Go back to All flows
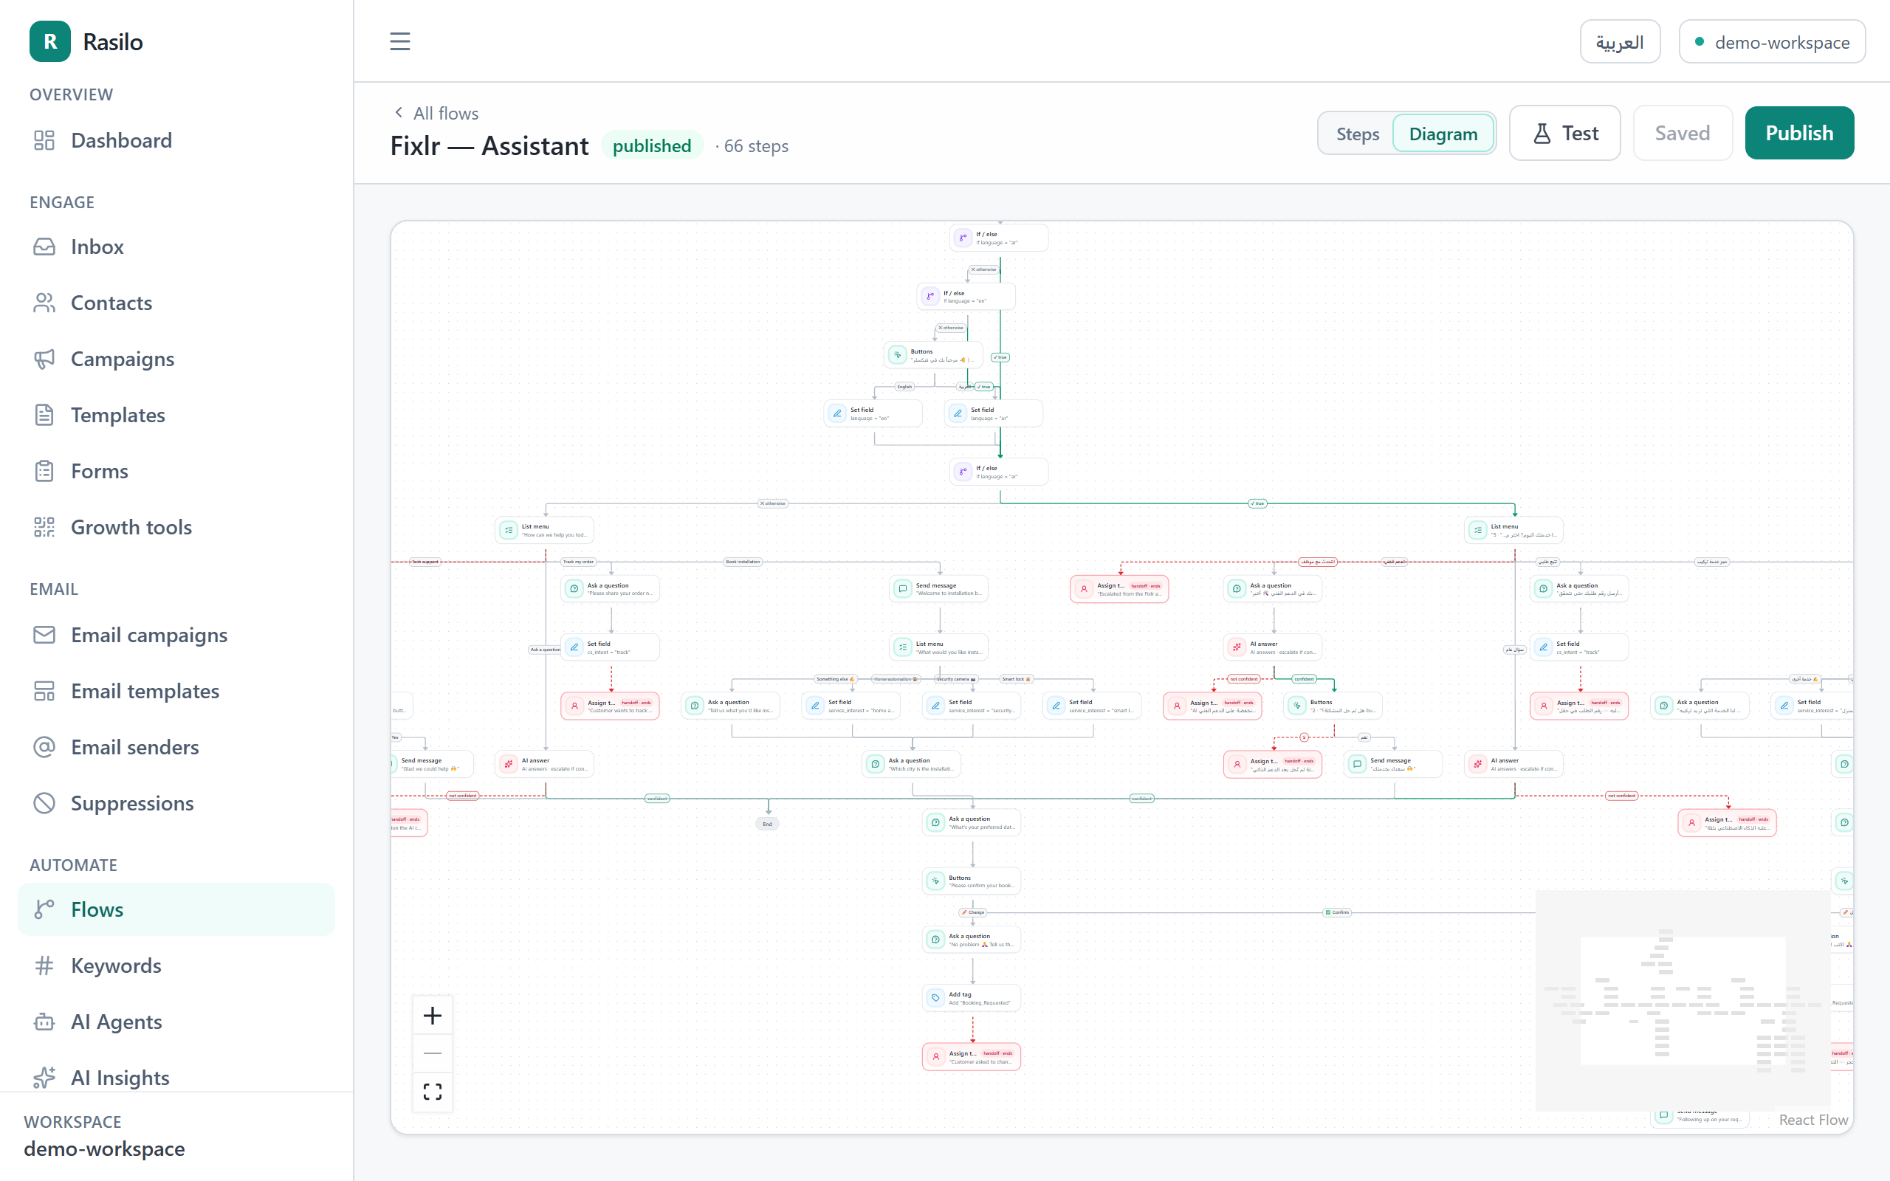 [436, 113]
